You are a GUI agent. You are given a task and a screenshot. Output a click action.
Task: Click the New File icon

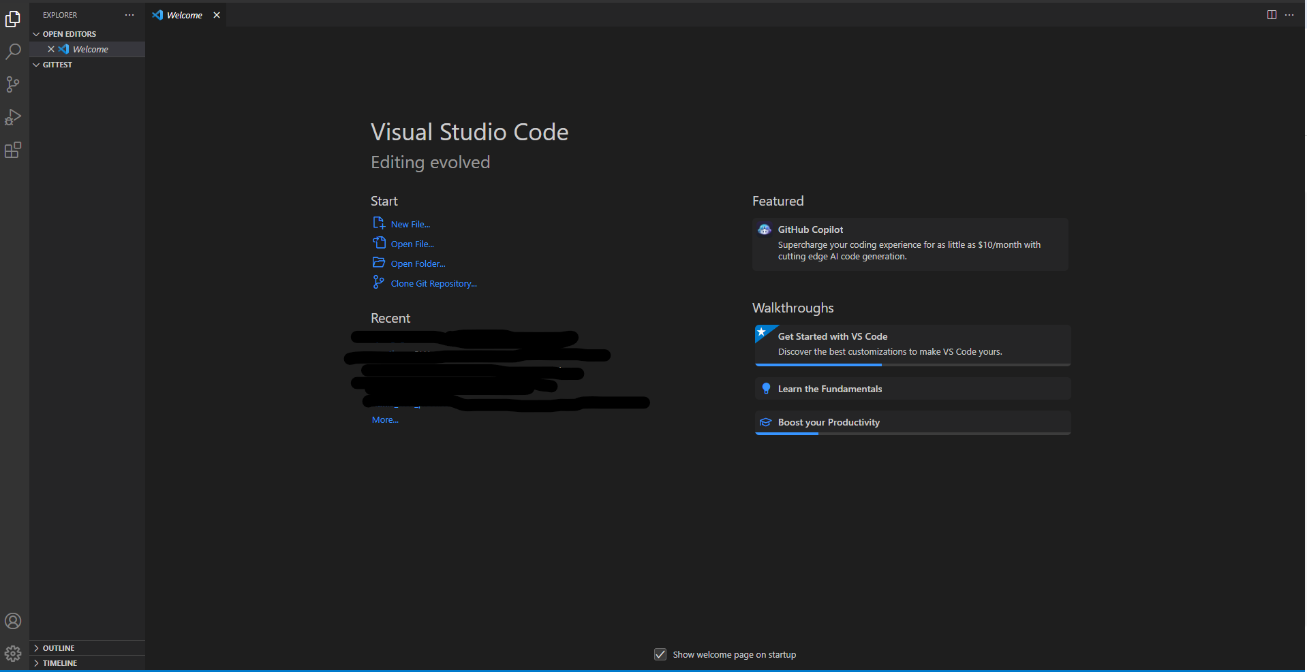[x=379, y=223]
